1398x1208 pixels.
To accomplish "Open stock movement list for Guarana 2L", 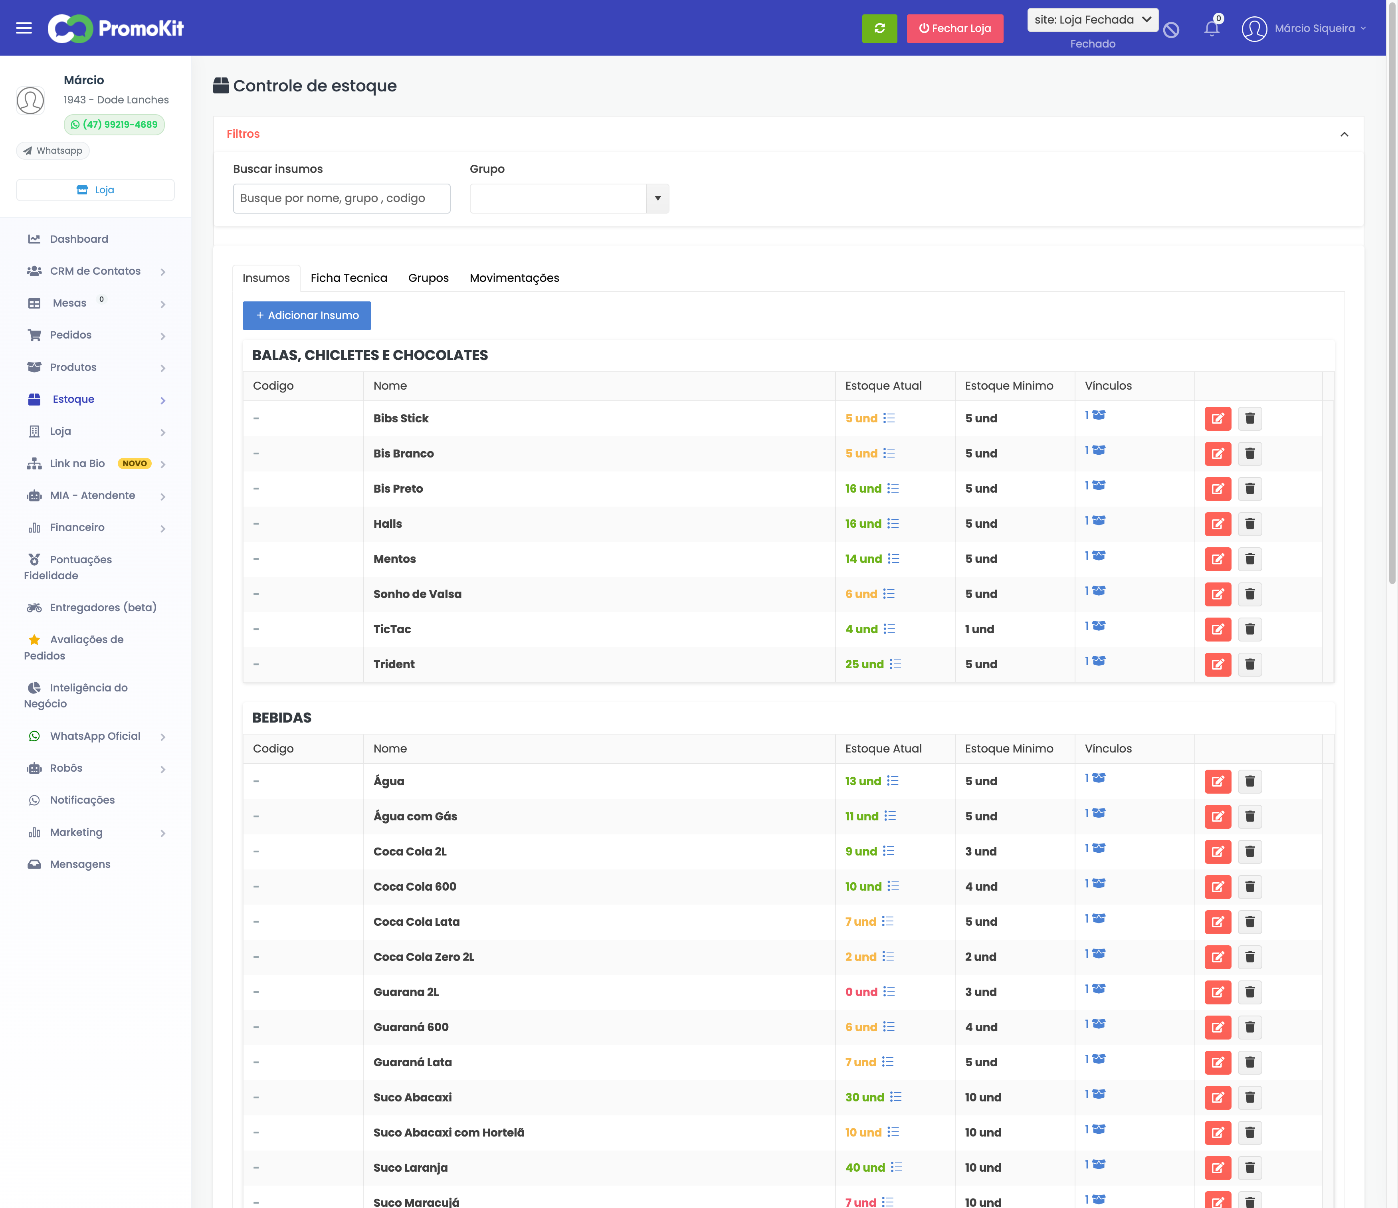I will [x=889, y=991].
